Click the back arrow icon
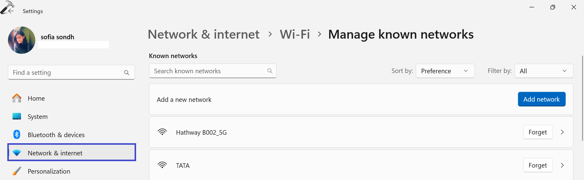Image resolution: width=584 pixels, height=180 pixels. (x=11, y=11)
